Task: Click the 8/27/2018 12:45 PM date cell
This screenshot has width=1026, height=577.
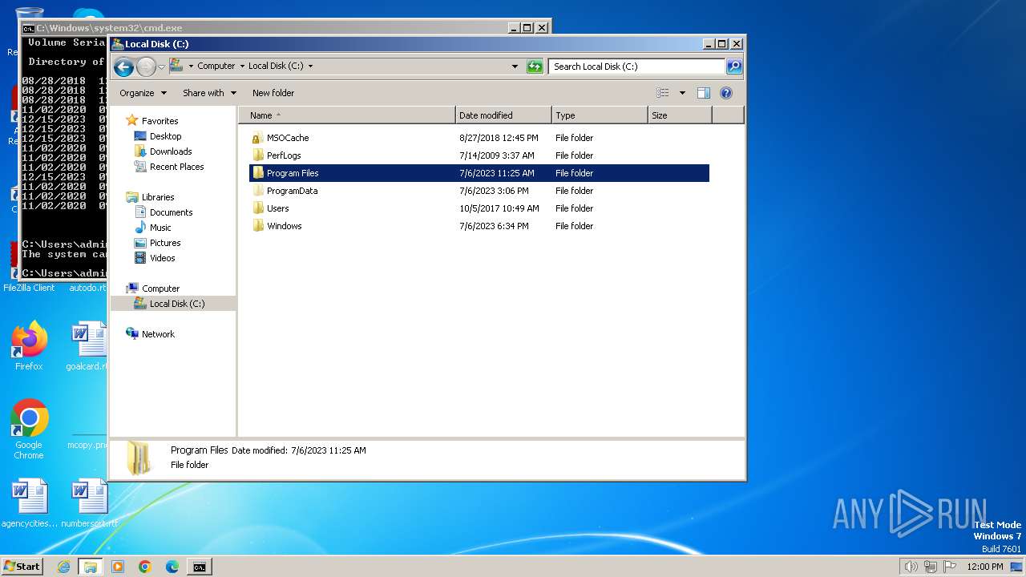Action: point(499,138)
